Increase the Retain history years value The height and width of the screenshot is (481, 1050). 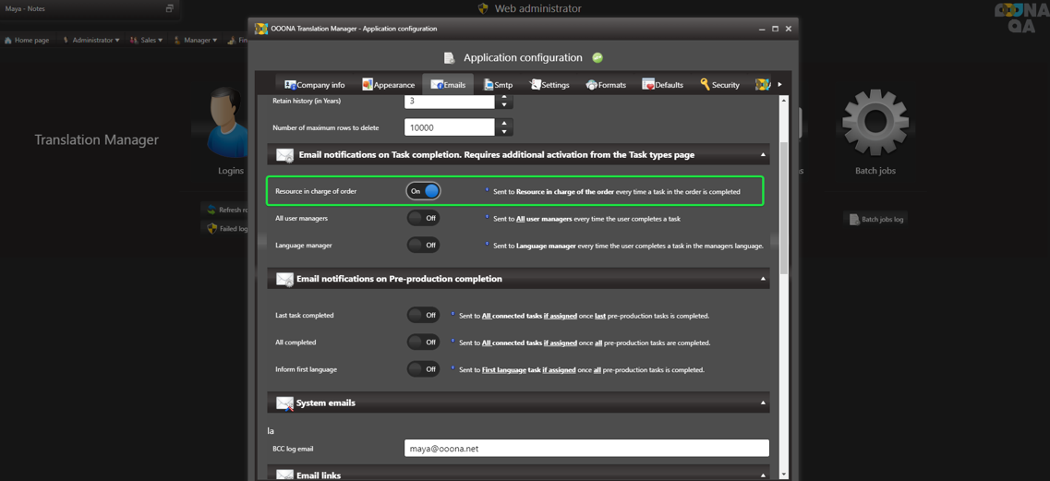pos(504,97)
